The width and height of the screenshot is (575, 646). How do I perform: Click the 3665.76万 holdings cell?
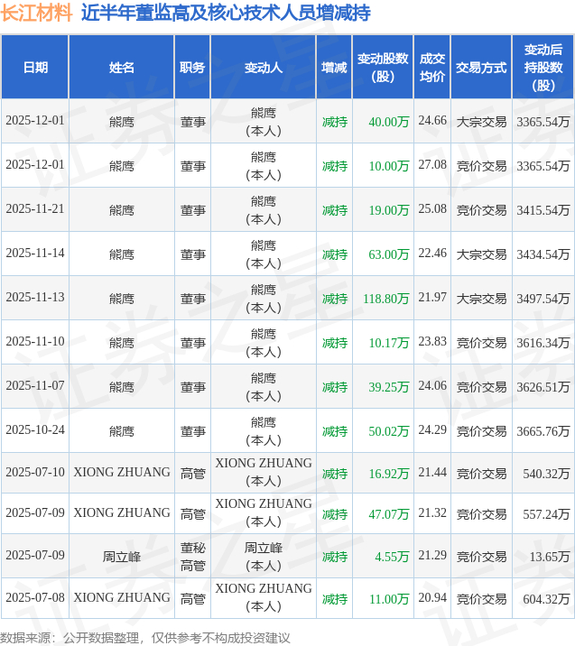[543, 431]
